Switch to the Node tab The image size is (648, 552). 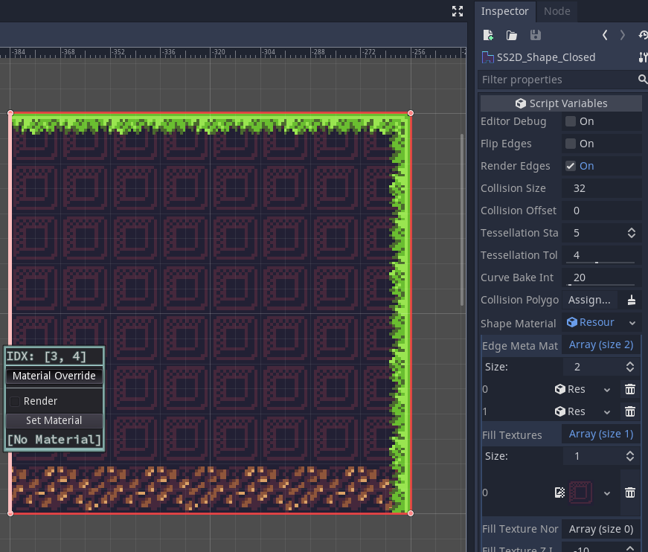556,11
